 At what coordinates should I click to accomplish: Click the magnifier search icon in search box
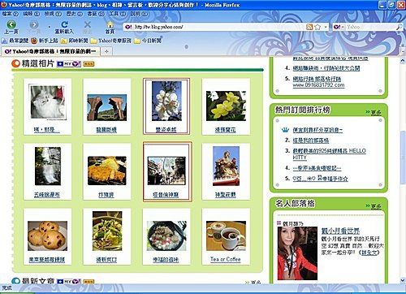400,27
